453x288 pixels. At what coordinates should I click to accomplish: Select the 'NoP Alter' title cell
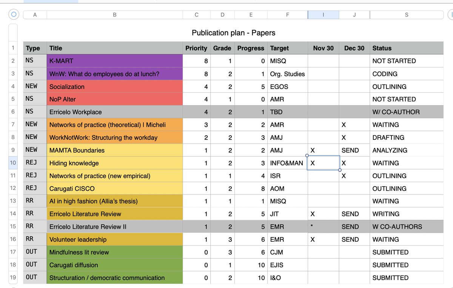115,100
